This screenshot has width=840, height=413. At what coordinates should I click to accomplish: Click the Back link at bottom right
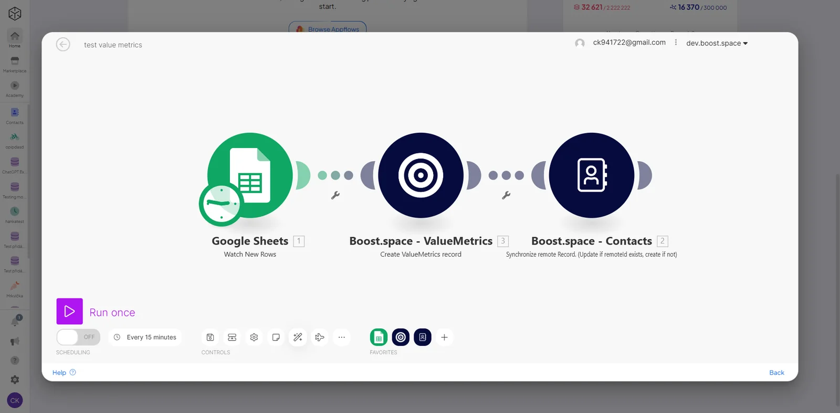776,373
